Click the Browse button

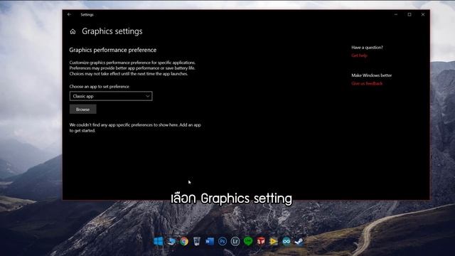(x=82, y=110)
